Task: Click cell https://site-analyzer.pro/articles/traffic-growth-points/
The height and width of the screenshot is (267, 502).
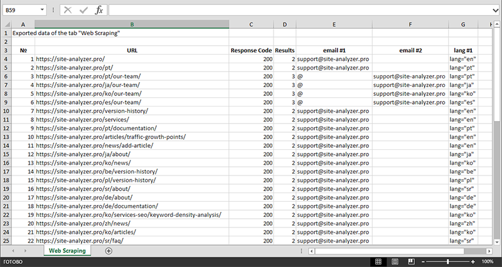Action: coord(132,137)
